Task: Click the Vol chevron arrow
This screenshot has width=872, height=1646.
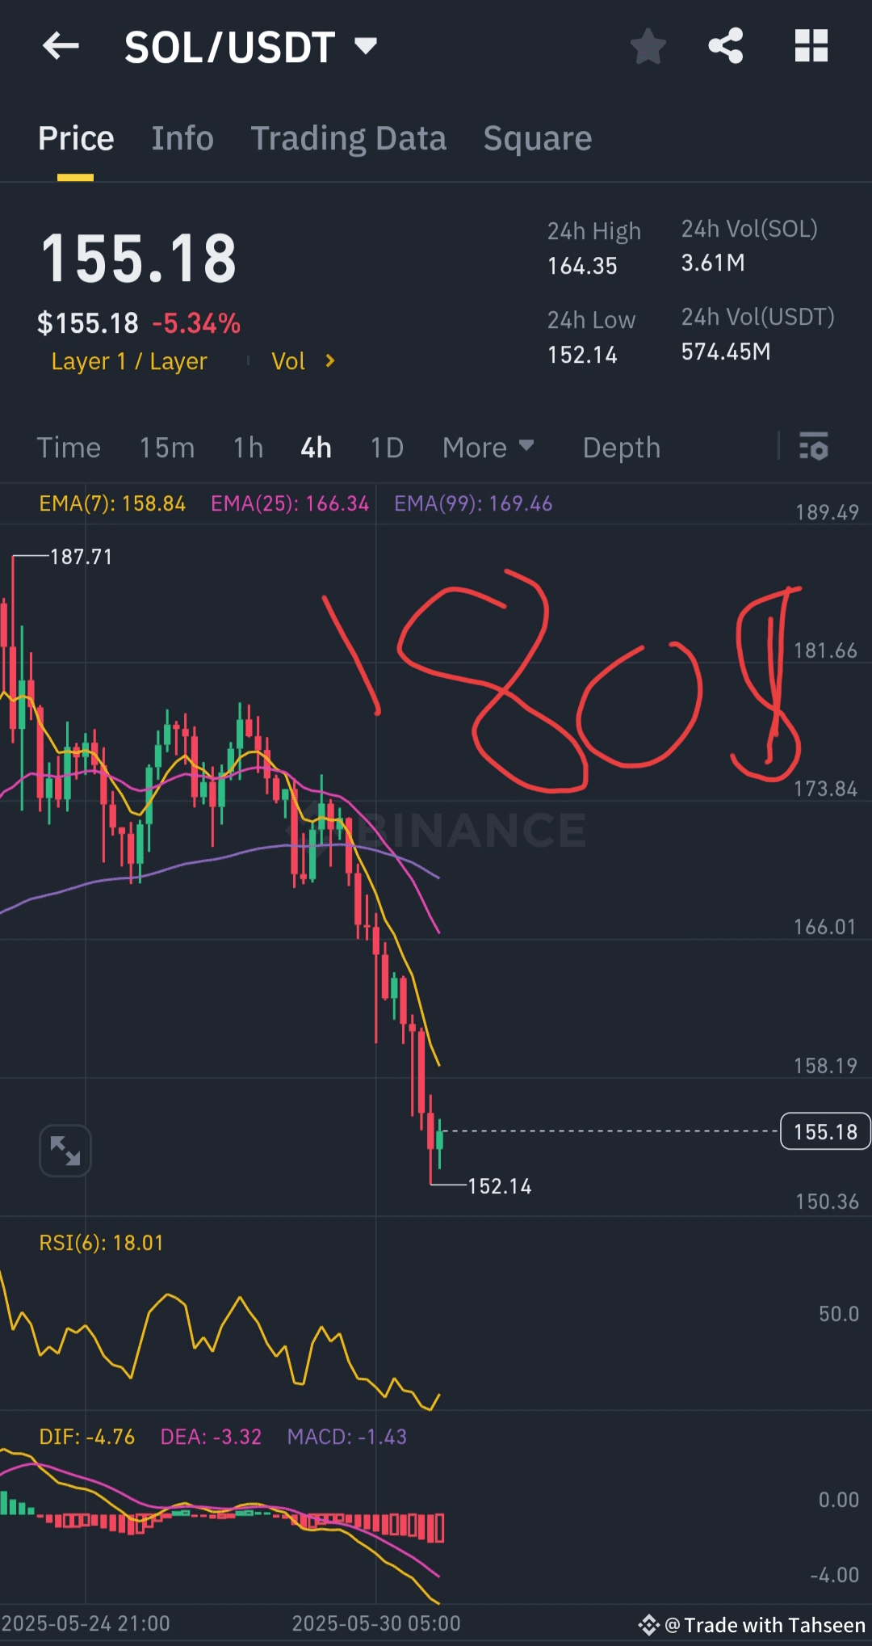Action: click(x=329, y=361)
